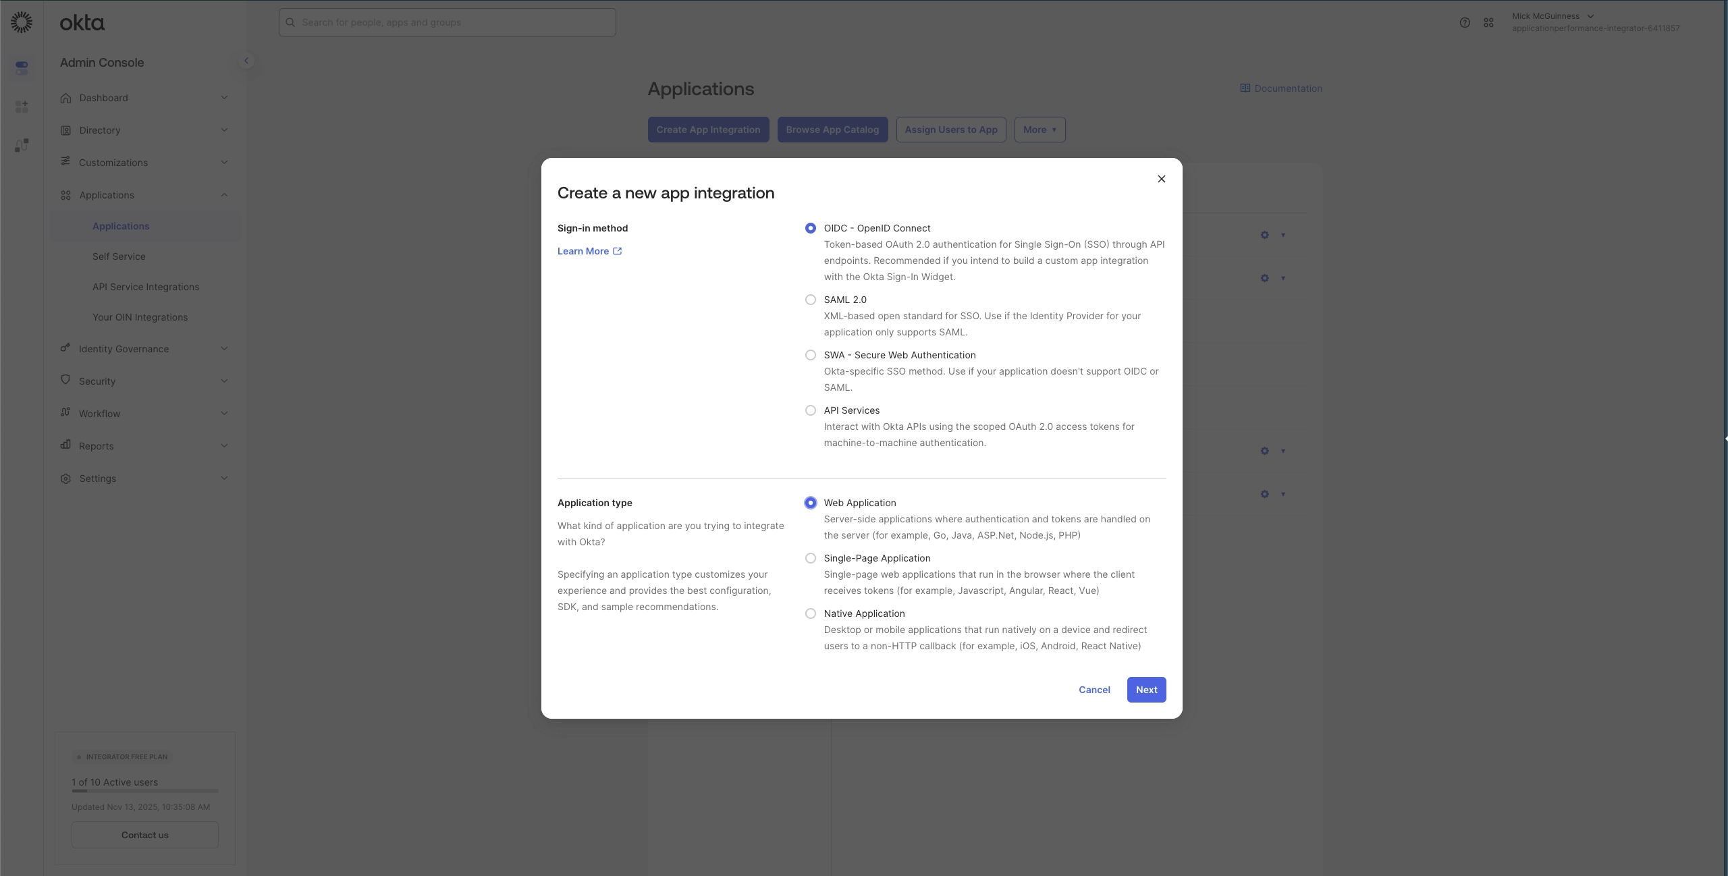
Task: Select Single-Page Application radio option
Action: coord(810,558)
